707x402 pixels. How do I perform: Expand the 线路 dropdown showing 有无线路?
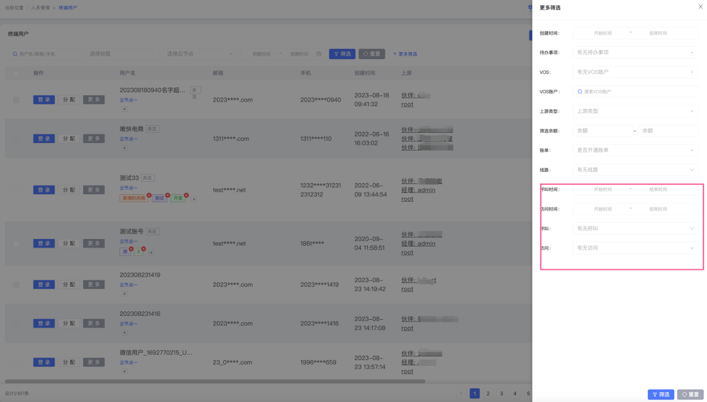coord(635,170)
